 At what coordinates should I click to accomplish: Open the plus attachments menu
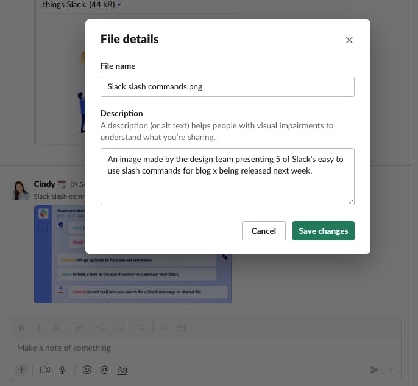tap(21, 370)
